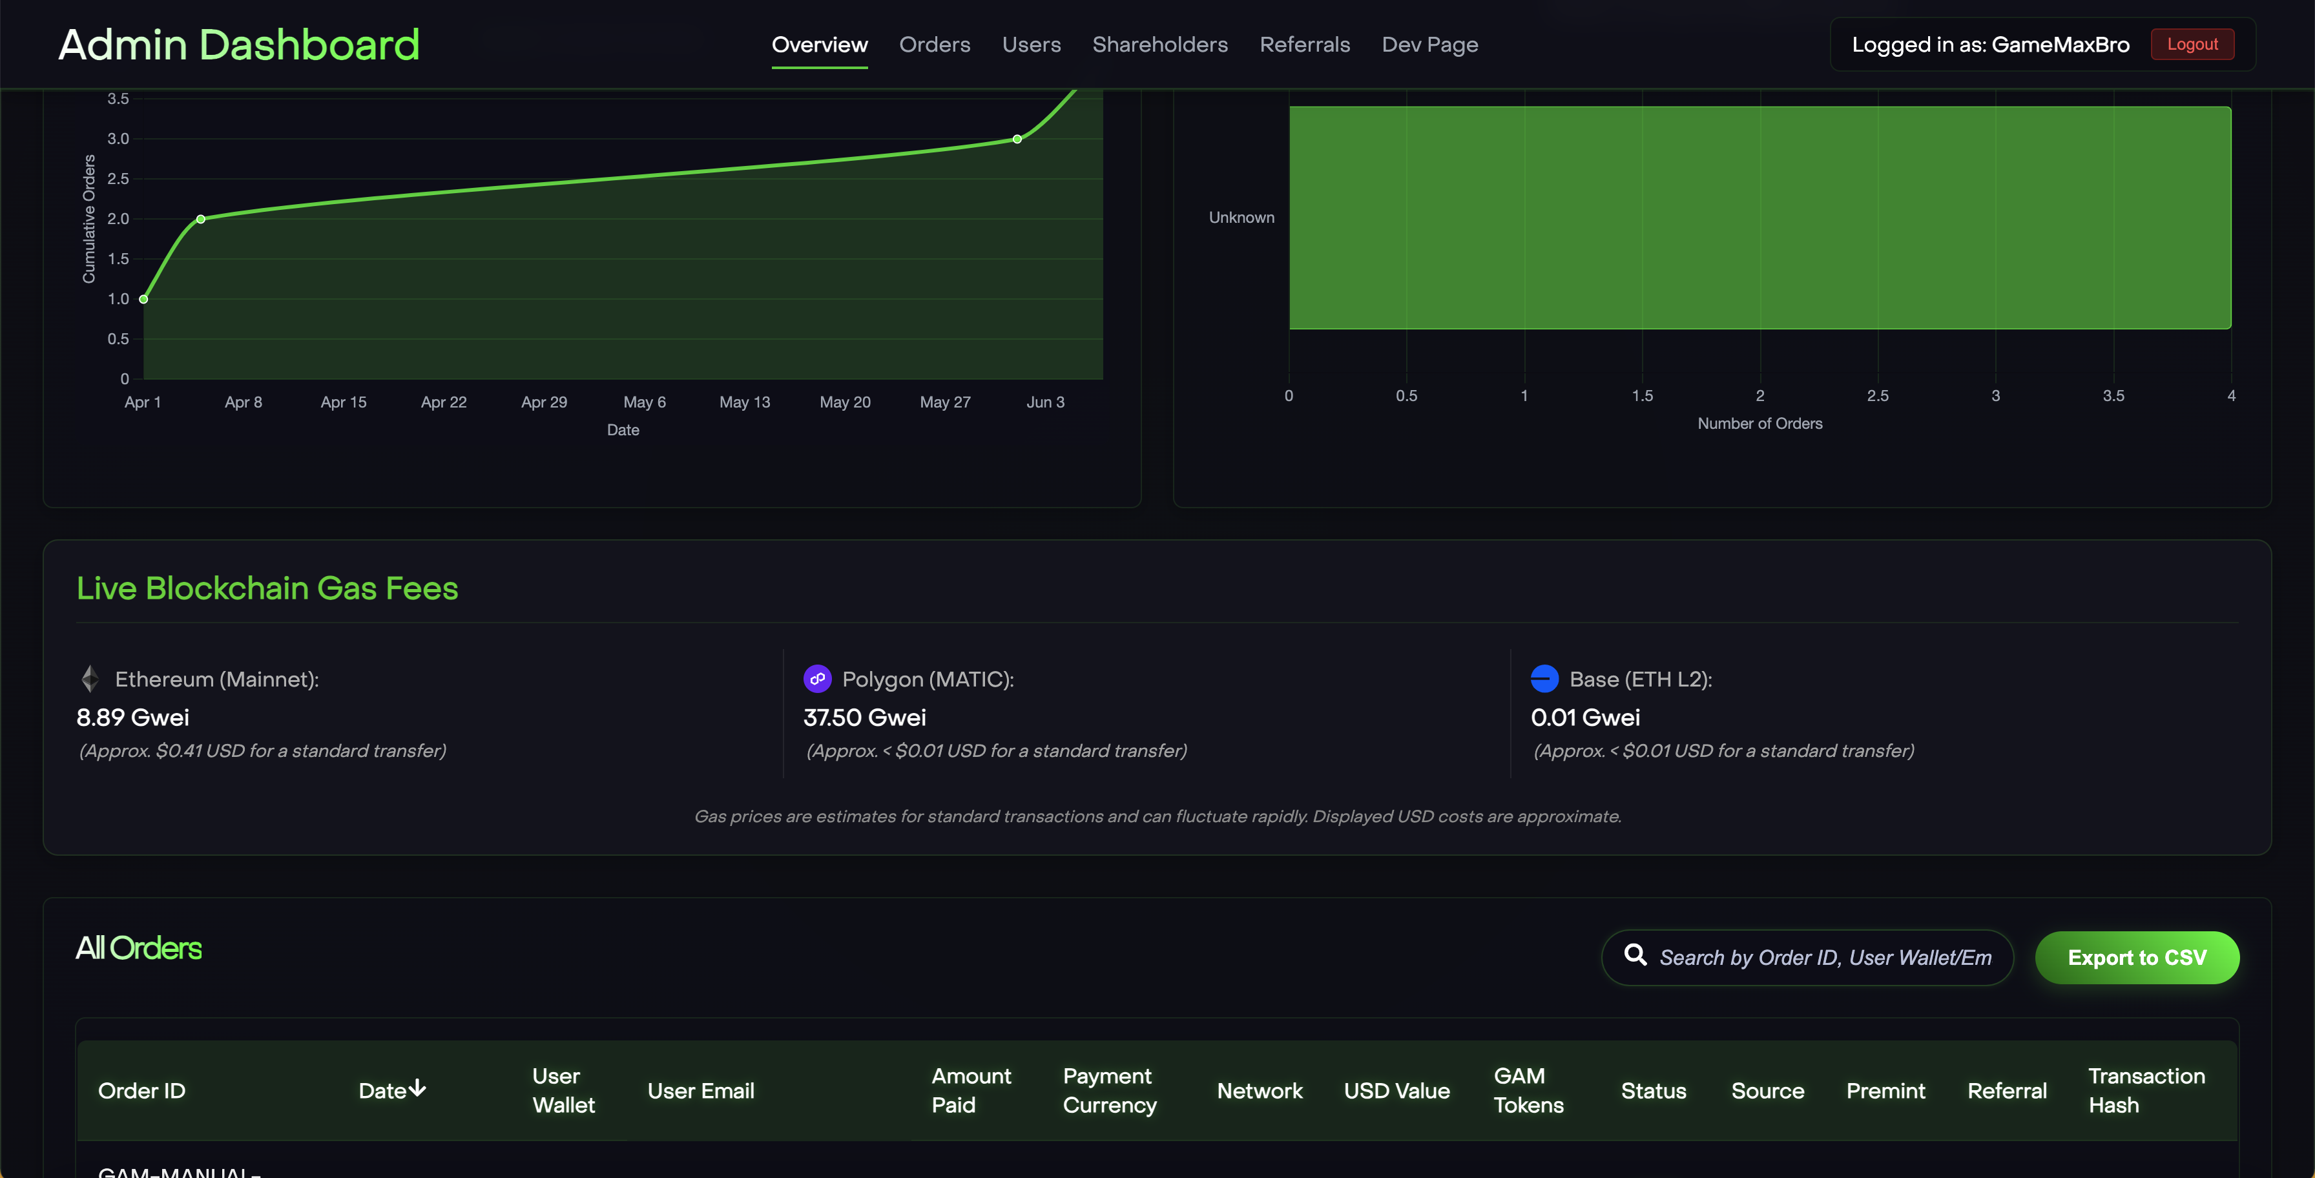Click the magnifier icon in search box
The height and width of the screenshot is (1178, 2315).
click(x=1635, y=955)
